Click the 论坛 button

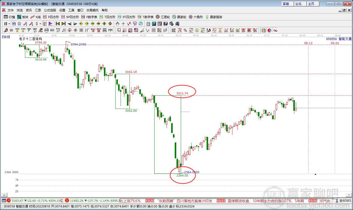click(300, 4)
